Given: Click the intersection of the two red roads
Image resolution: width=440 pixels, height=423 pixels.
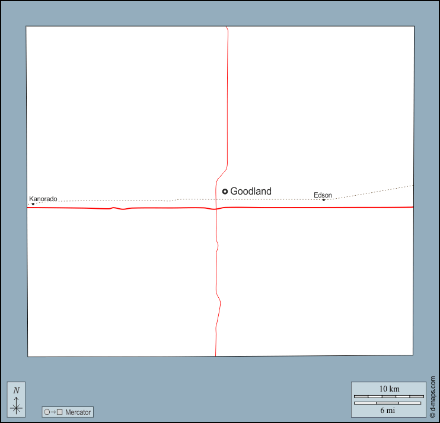Looking at the screenshot, I should click(x=216, y=209).
